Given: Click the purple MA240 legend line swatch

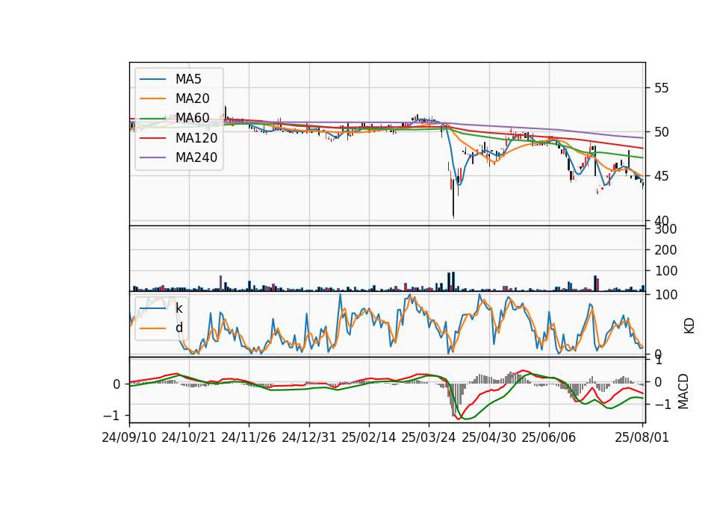Looking at the screenshot, I should tap(152, 157).
